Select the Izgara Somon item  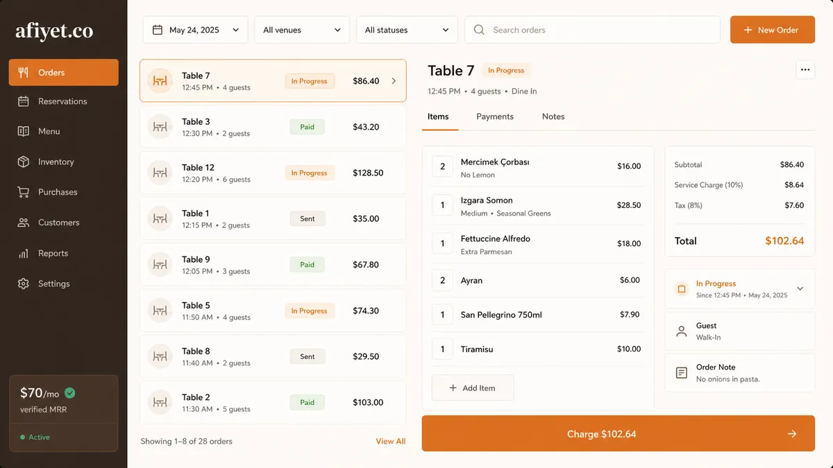tap(538, 206)
